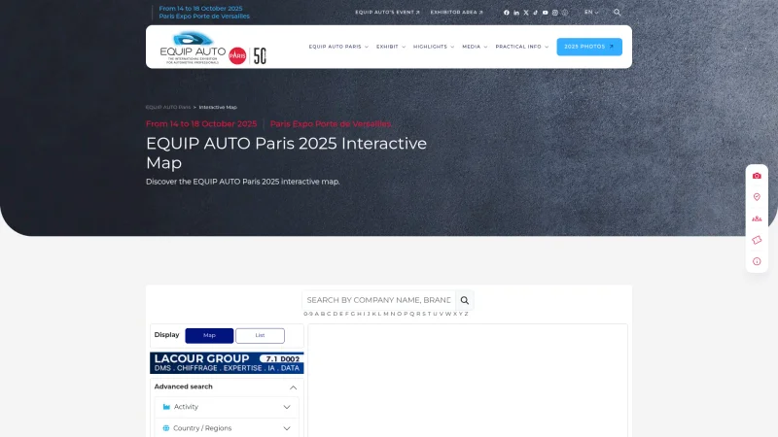
Task: Expand the Activity filter
Action: click(x=227, y=407)
